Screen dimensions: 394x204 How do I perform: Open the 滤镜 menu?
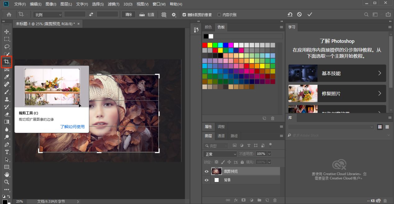[114, 4]
